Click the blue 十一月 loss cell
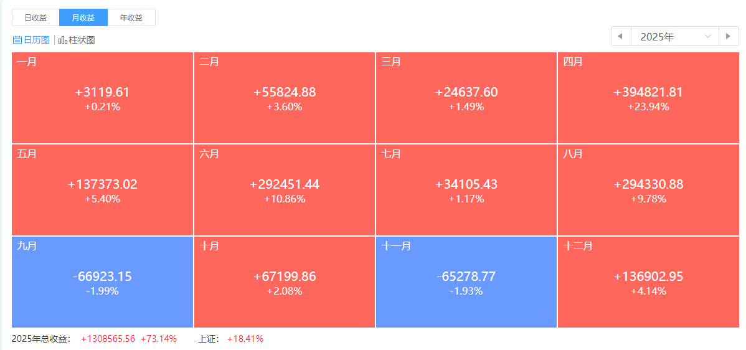The width and height of the screenshot is (746, 350). (466, 282)
